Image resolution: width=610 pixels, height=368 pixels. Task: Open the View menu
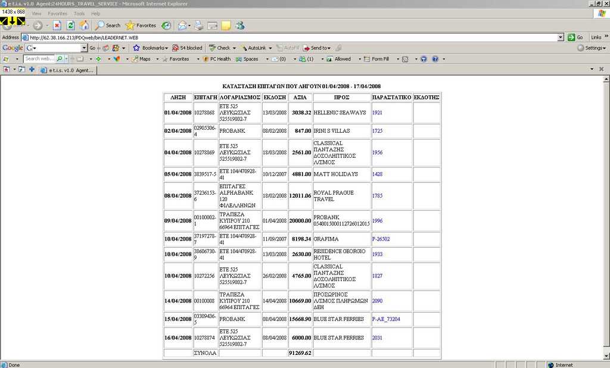pos(36,14)
